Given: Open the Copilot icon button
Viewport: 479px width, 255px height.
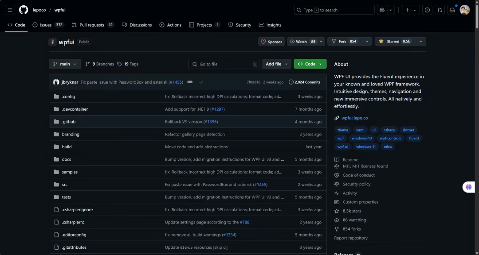Looking at the screenshot, I should click(x=382, y=10).
